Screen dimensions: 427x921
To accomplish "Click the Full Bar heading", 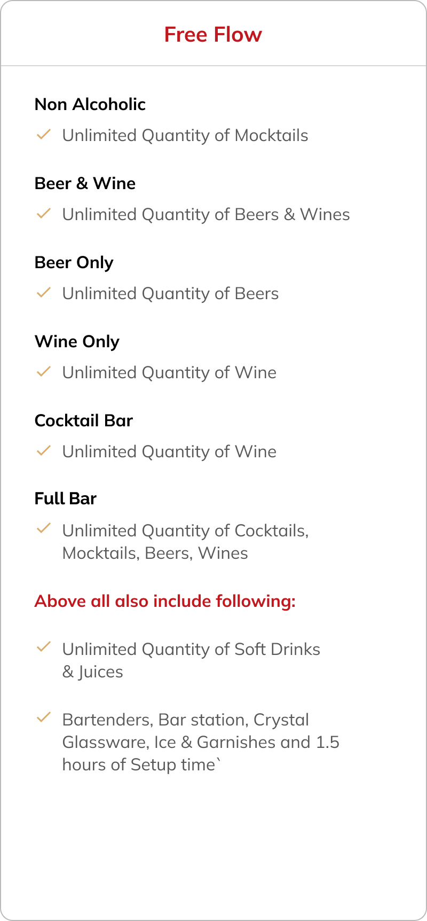I will (66, 498).
